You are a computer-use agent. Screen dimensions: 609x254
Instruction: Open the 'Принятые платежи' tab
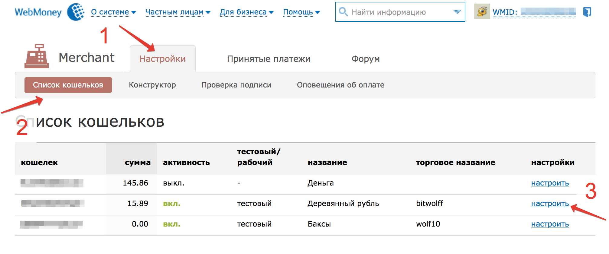pos(269,59)
